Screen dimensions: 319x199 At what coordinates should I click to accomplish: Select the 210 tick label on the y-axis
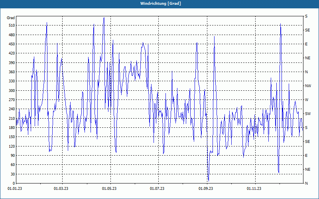tap(12, 118)
